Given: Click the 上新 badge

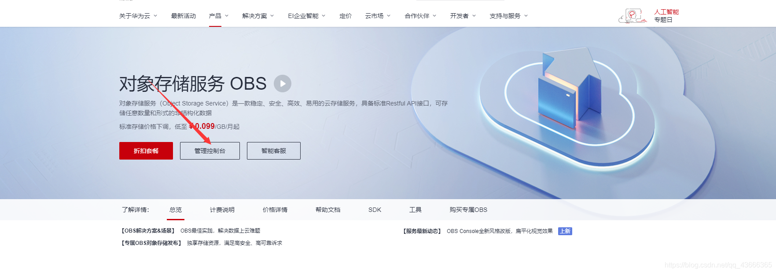Looking at the screenshot, I should 565,231.
